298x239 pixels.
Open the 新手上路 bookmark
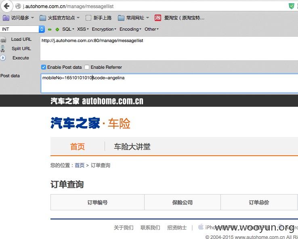pyautogui.click(x=99, y=18)
